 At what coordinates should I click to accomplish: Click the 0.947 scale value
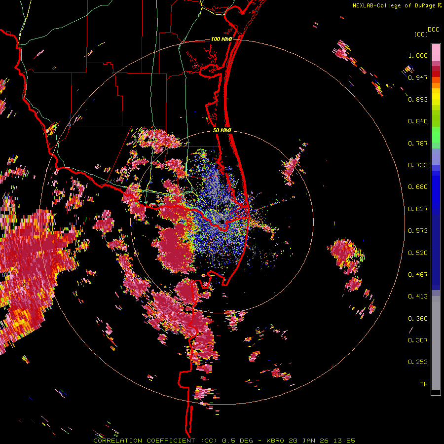coord(418,77)
